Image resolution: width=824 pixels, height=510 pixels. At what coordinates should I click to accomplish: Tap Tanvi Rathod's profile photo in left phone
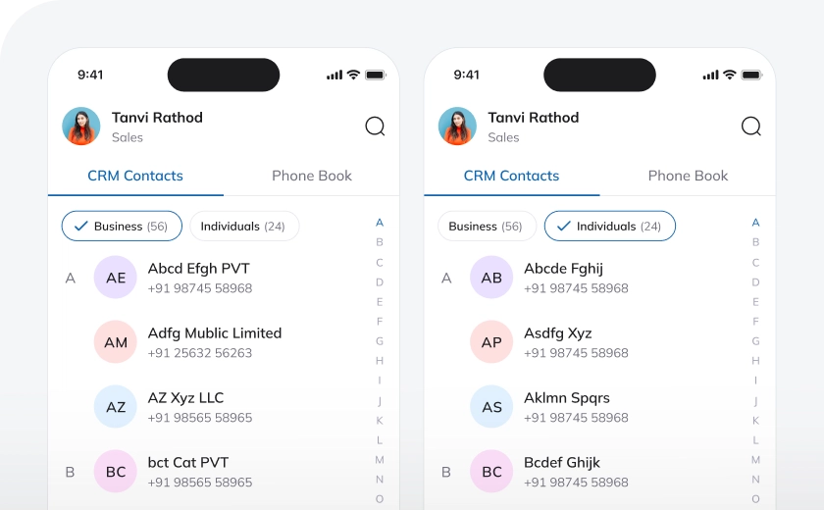81,127
